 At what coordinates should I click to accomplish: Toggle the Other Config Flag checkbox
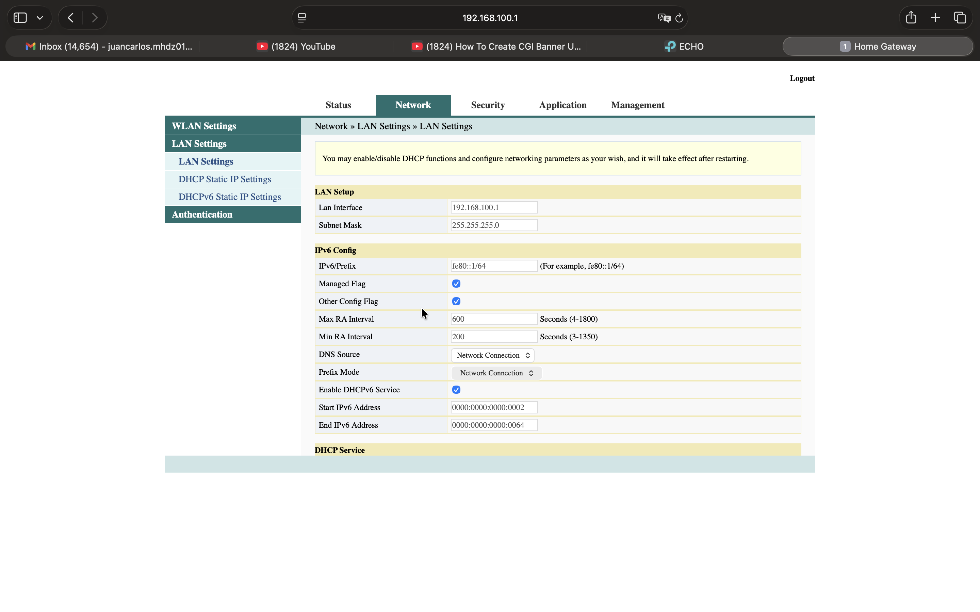(456, 302)
